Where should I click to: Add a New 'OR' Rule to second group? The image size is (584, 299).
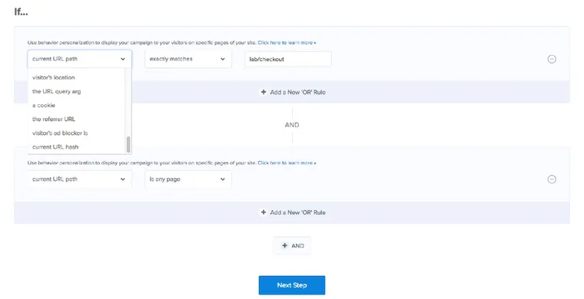coord(293,212)
